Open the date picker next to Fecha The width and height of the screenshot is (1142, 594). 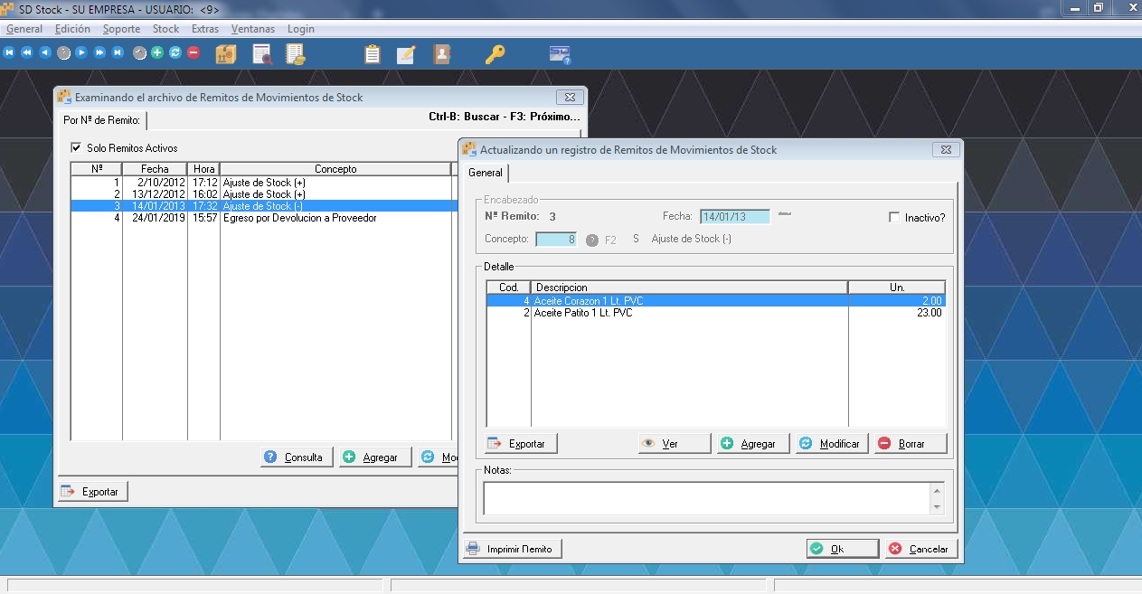pyautogui.click(x=784, y=214)
